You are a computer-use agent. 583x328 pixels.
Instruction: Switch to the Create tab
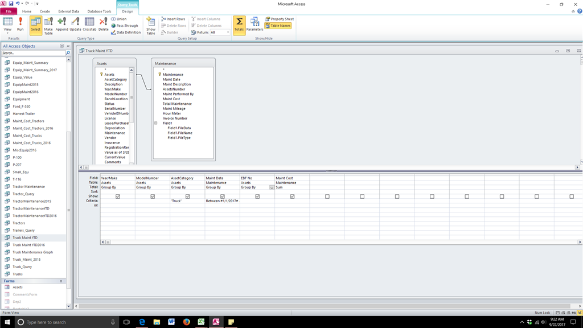pos(44,11)
